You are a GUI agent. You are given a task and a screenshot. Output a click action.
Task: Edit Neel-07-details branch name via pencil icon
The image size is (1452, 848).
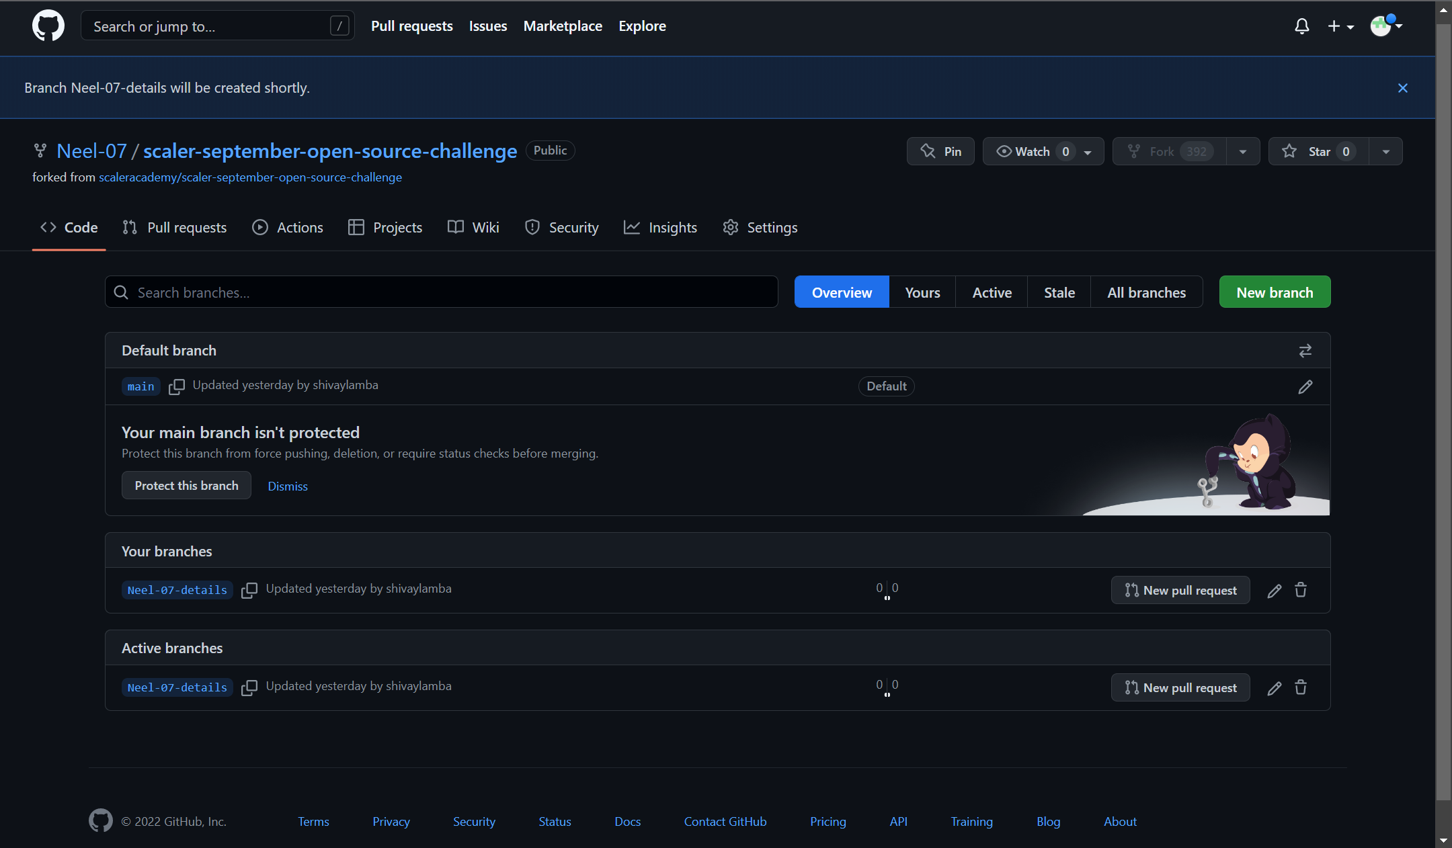(1274, 590)
